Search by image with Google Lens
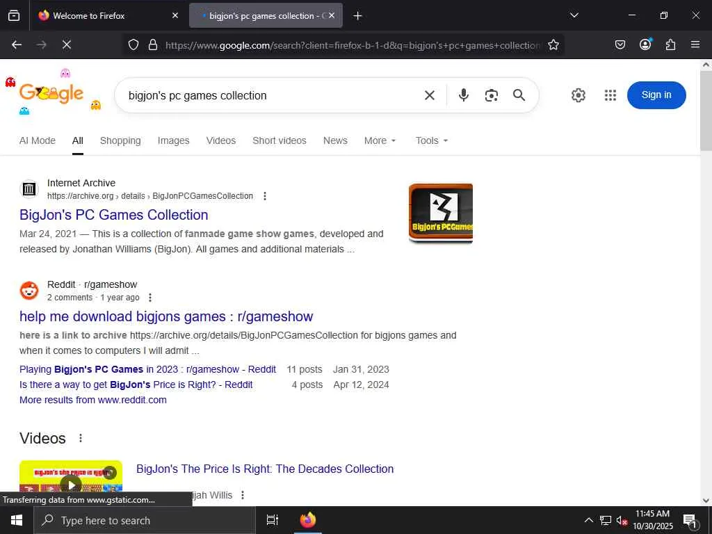 tap(492, 95)
